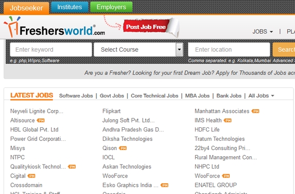Open Askan Technologies job link

pyautogui.click(x=127, y=167)
